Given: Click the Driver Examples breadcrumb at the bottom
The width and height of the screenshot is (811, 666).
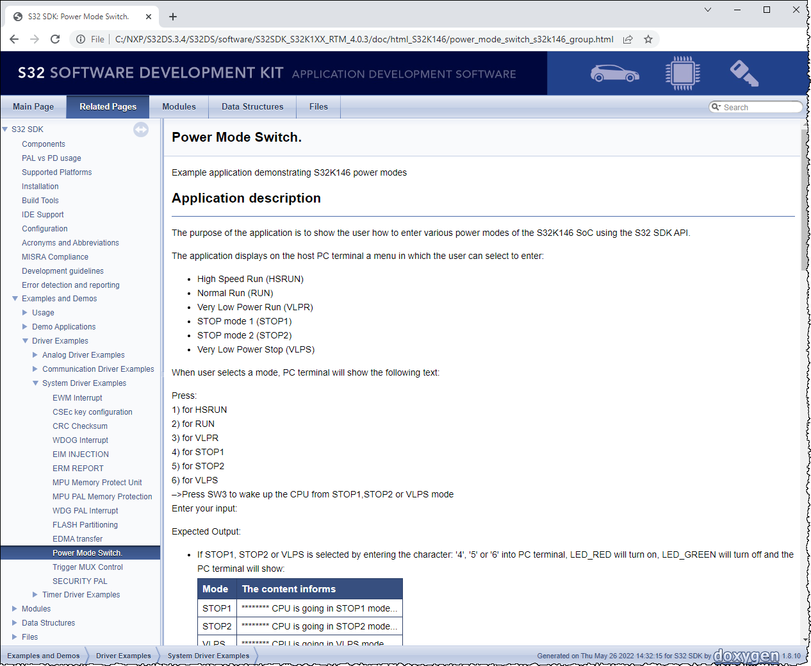Looking at the screenshot, I should pos(123,656).
